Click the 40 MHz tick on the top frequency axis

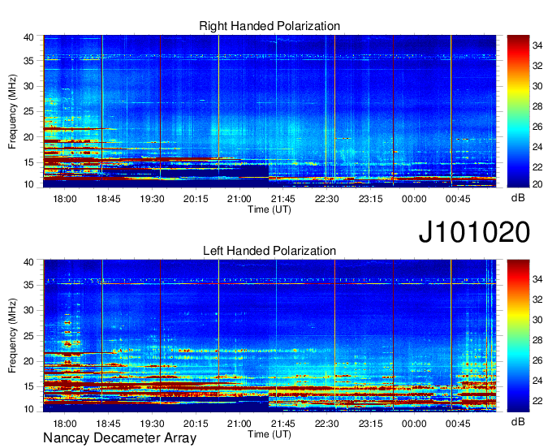[x=29, y=37]
